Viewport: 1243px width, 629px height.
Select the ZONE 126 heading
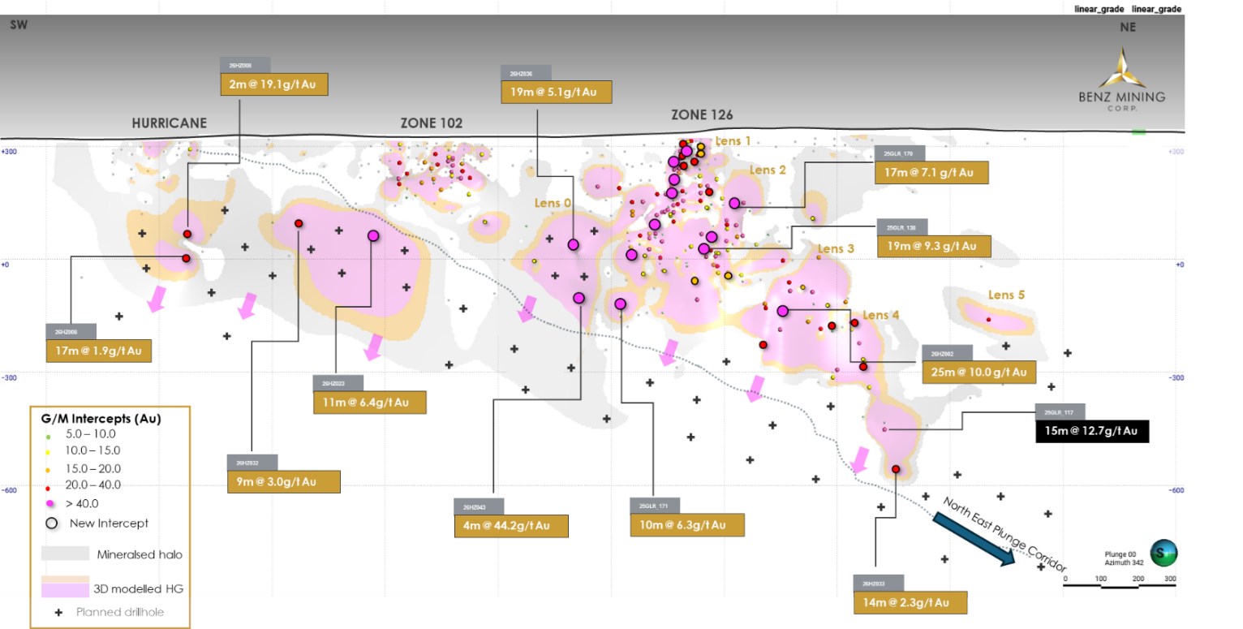click(702, 115)
